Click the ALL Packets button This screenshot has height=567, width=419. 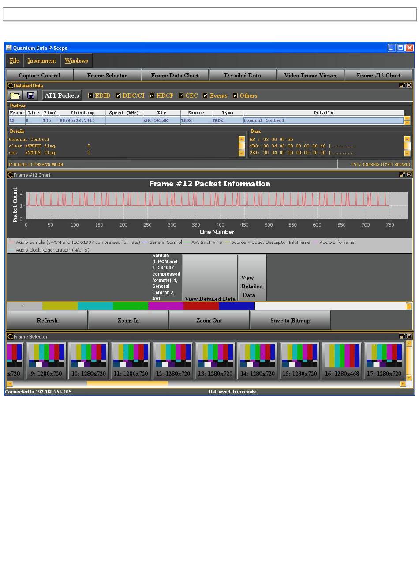pyautogui.click(x=62, y=95)
